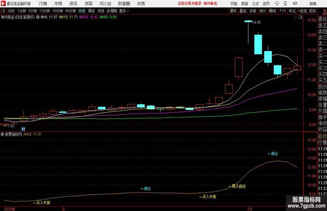The image size is (327, 211).
Task: Click the 统计 statistics toolbar button
Action: point(263,11)
